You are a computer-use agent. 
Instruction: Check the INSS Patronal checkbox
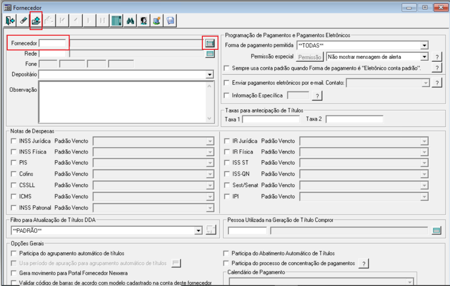pyautogui.click(x=14, y=208)
